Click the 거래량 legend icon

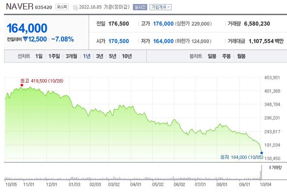[270, 167]
